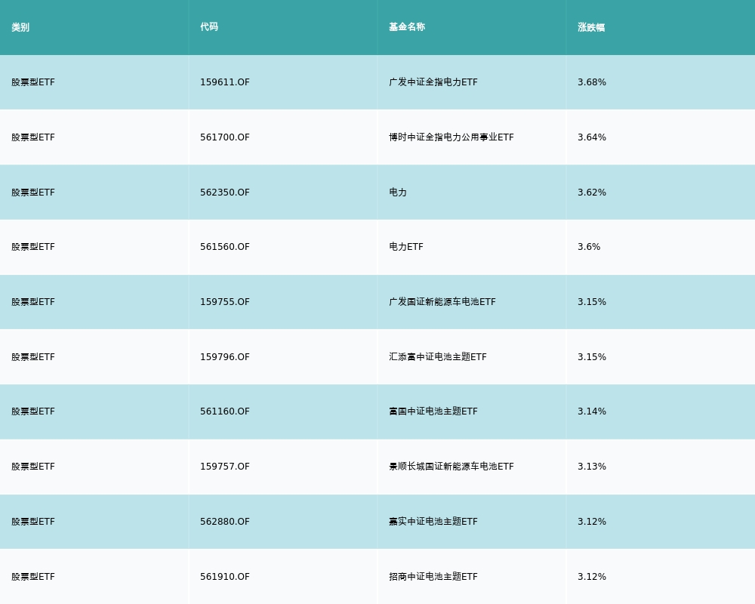The width and height of the screenshot is (755, 604).
Task: Click 股票型ETF in the 159755.OF row
Action: click(x=33, y=302)
